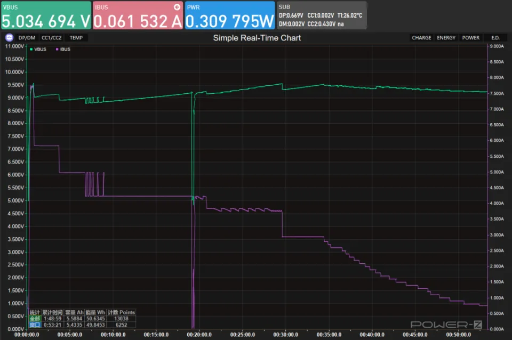Viewport: 512px width, 340px height.
Task: Click the gray SUB info panel
Action: point(322,15)
